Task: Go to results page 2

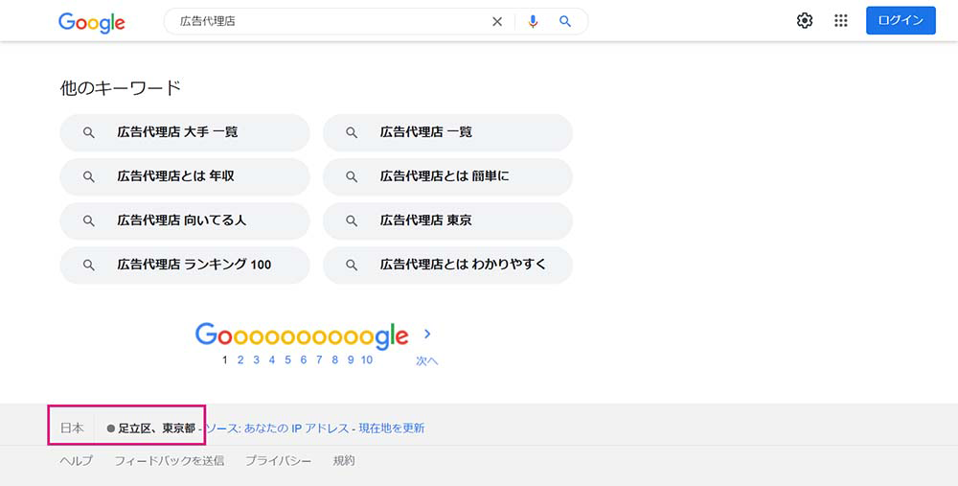Action: (240, 360)
